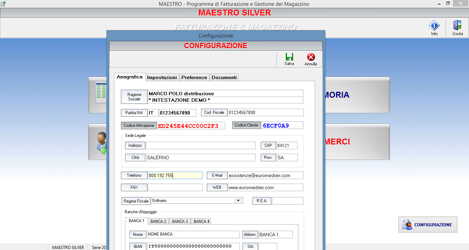
Task: Click the Città field containing SALERNO
Action: 201,157
